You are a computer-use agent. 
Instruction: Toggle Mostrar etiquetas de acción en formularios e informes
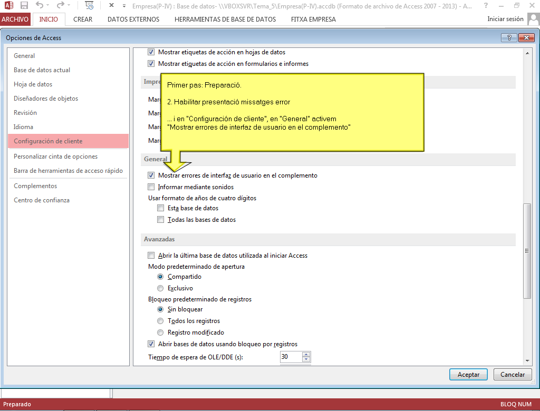[x=151, y=64]
